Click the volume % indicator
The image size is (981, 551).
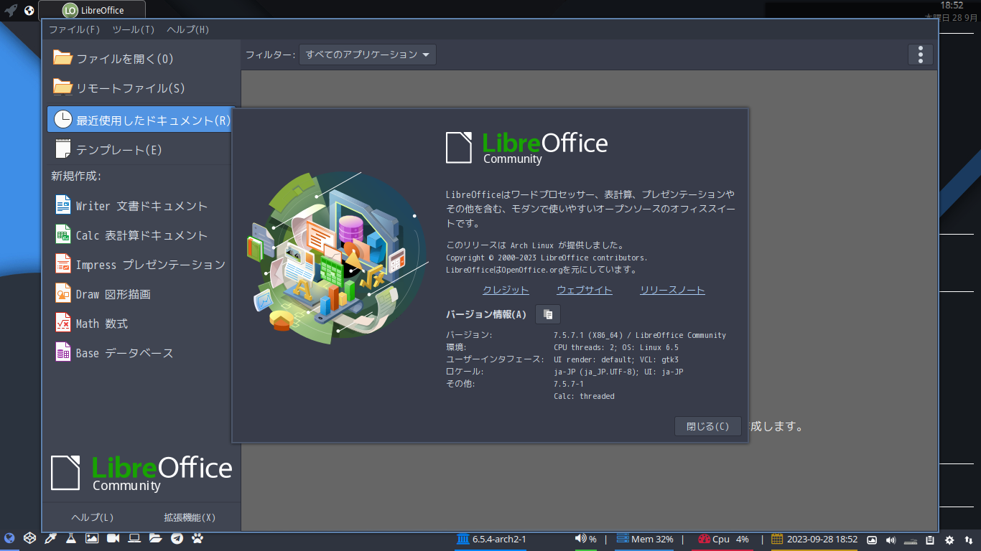click(586, 539)
